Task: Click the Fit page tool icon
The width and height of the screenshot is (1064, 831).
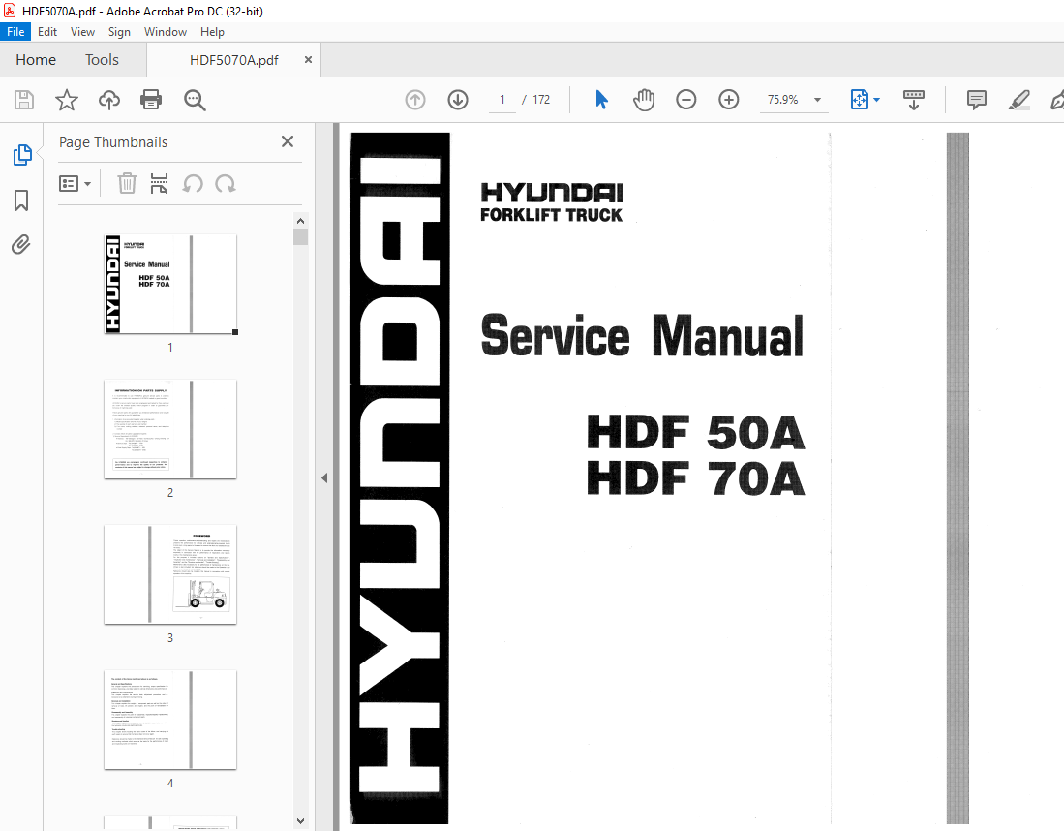Action: coord(859,100)
